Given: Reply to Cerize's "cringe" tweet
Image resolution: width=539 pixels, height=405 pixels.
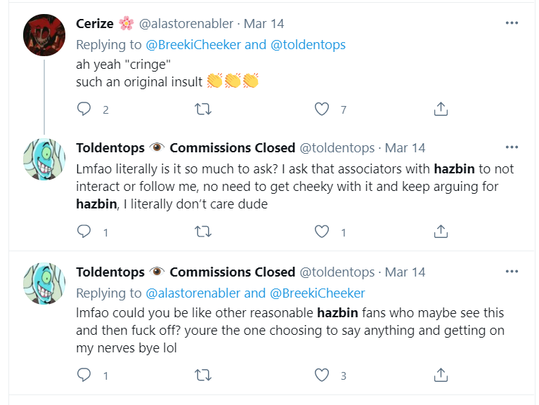Looking at the screenshot, I should (x=84, y=109).
